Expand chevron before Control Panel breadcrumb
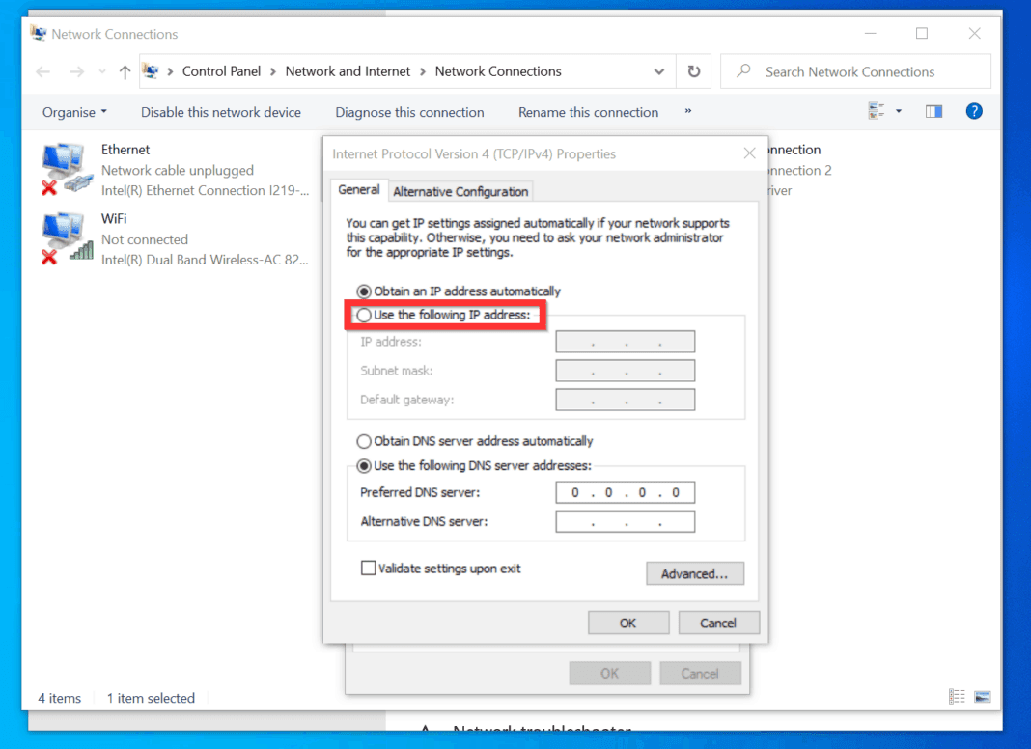 170,71
